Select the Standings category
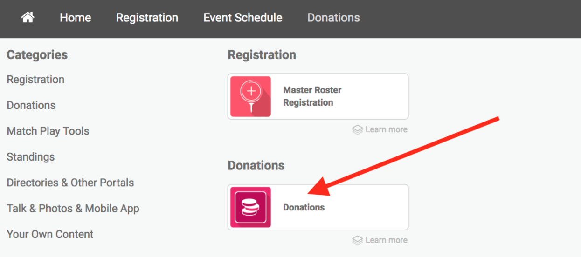Viewport: 581px width, 257px height. (x=31, y=157)
